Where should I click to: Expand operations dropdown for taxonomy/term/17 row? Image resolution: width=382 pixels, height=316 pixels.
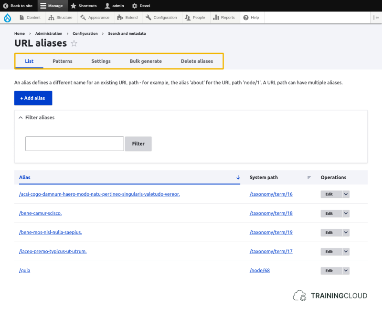click(346, 252)
